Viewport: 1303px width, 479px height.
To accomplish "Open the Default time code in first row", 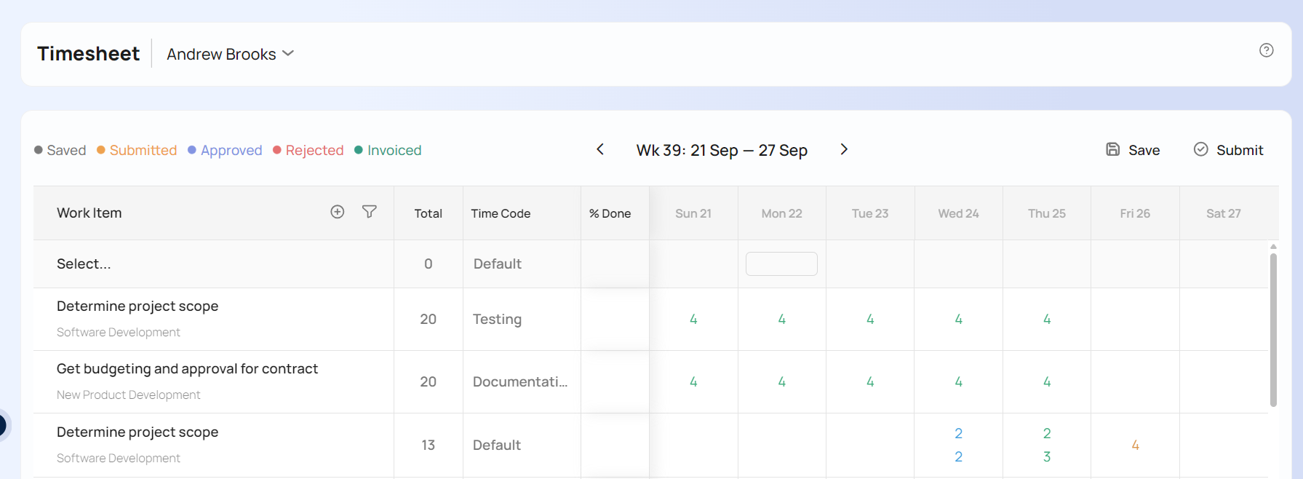I will [498, 264].
